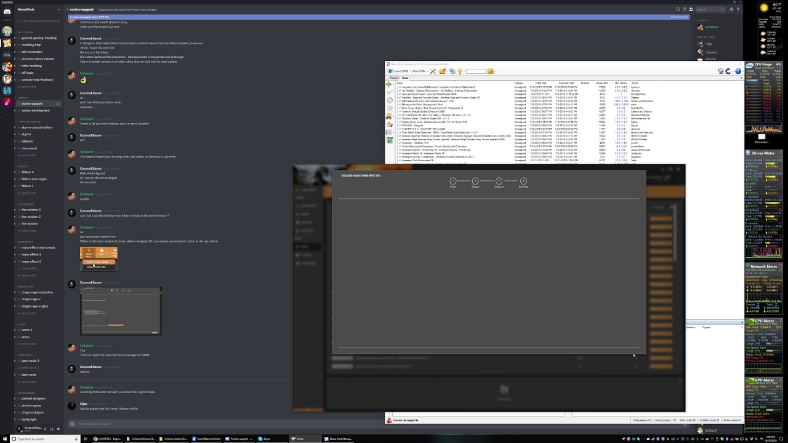The width and height of the screenshot is (788, 443).
Task: Collapse the XCOM channel category
Action: [22, 324]
